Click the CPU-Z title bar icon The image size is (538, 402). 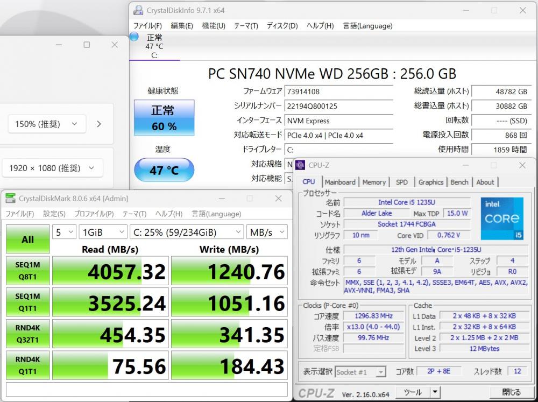coord(300,165)
